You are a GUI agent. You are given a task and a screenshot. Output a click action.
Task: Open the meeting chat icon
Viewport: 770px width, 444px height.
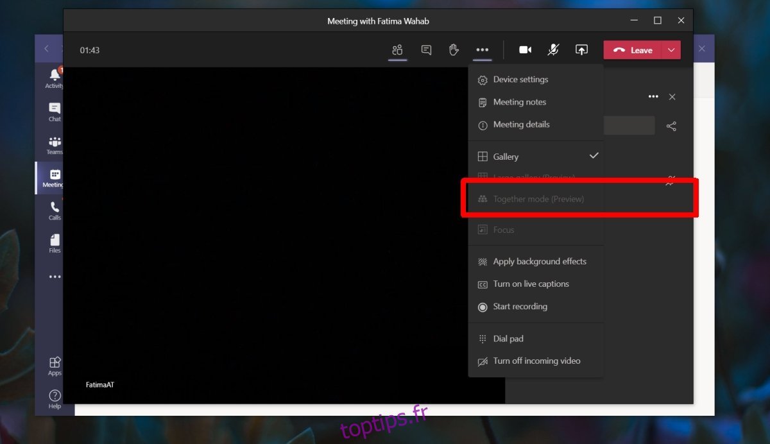tap(426, 50)
